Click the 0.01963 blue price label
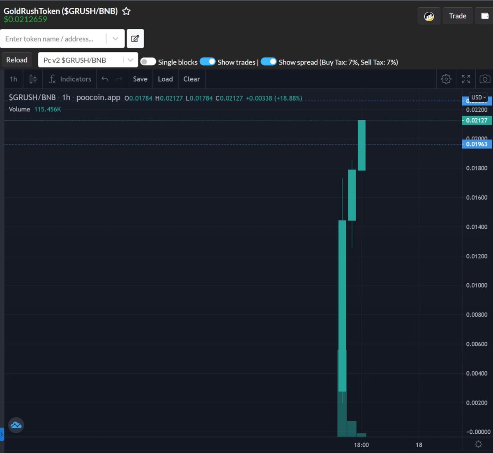The image size is (493, 453). 477,144
